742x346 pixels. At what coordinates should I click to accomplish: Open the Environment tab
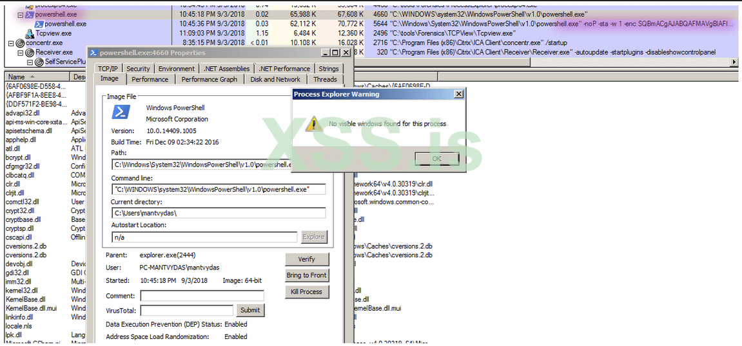click(177, 68)
